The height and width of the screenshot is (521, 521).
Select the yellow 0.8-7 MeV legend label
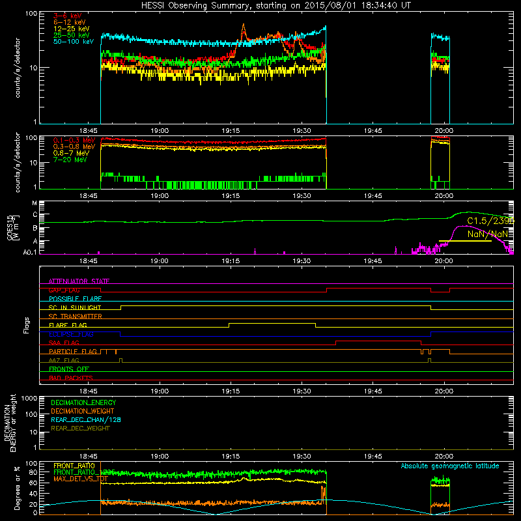point(71,153)
